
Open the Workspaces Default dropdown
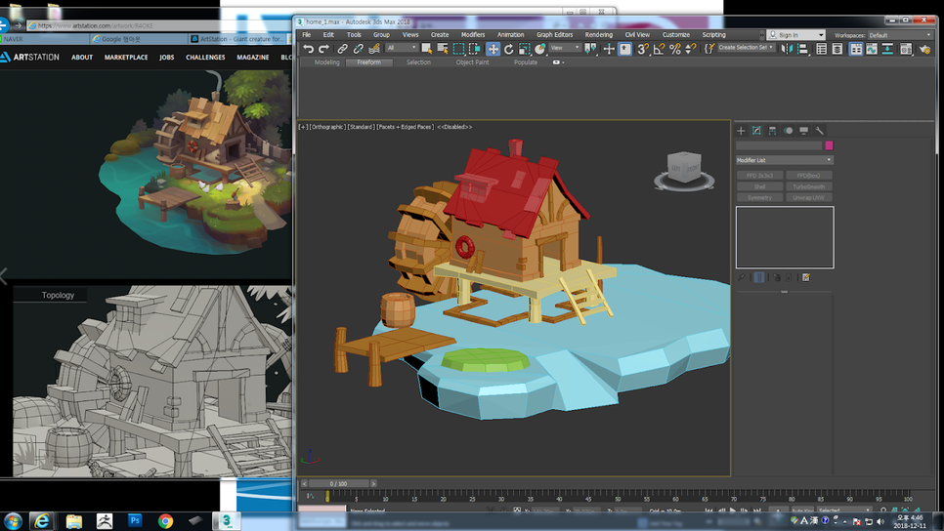pos(899,35)
